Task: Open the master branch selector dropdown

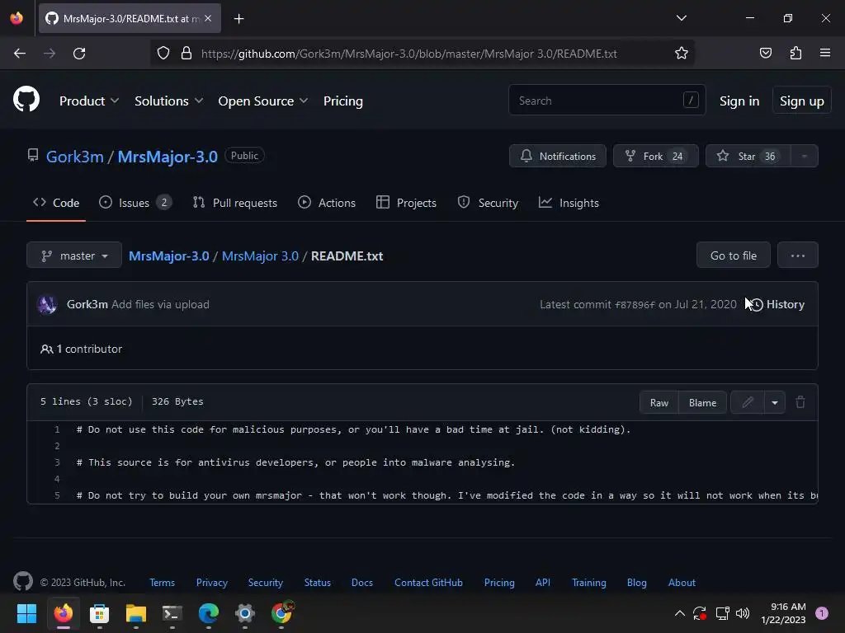Action: click(x=74, y=256)
